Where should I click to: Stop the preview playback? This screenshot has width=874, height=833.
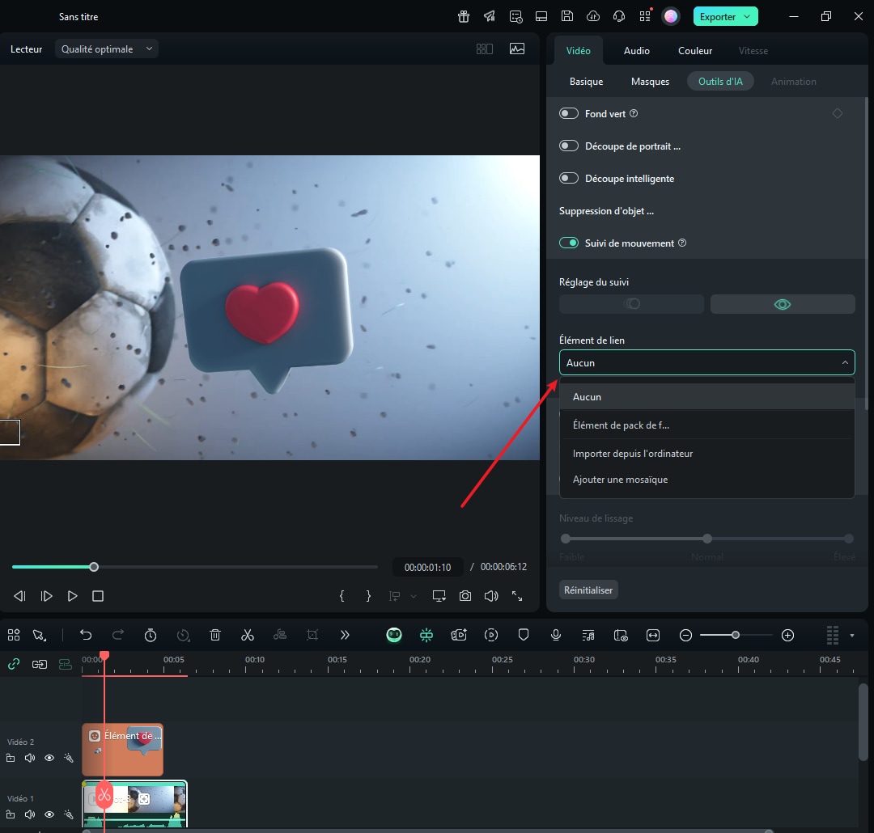click(98, 596)
